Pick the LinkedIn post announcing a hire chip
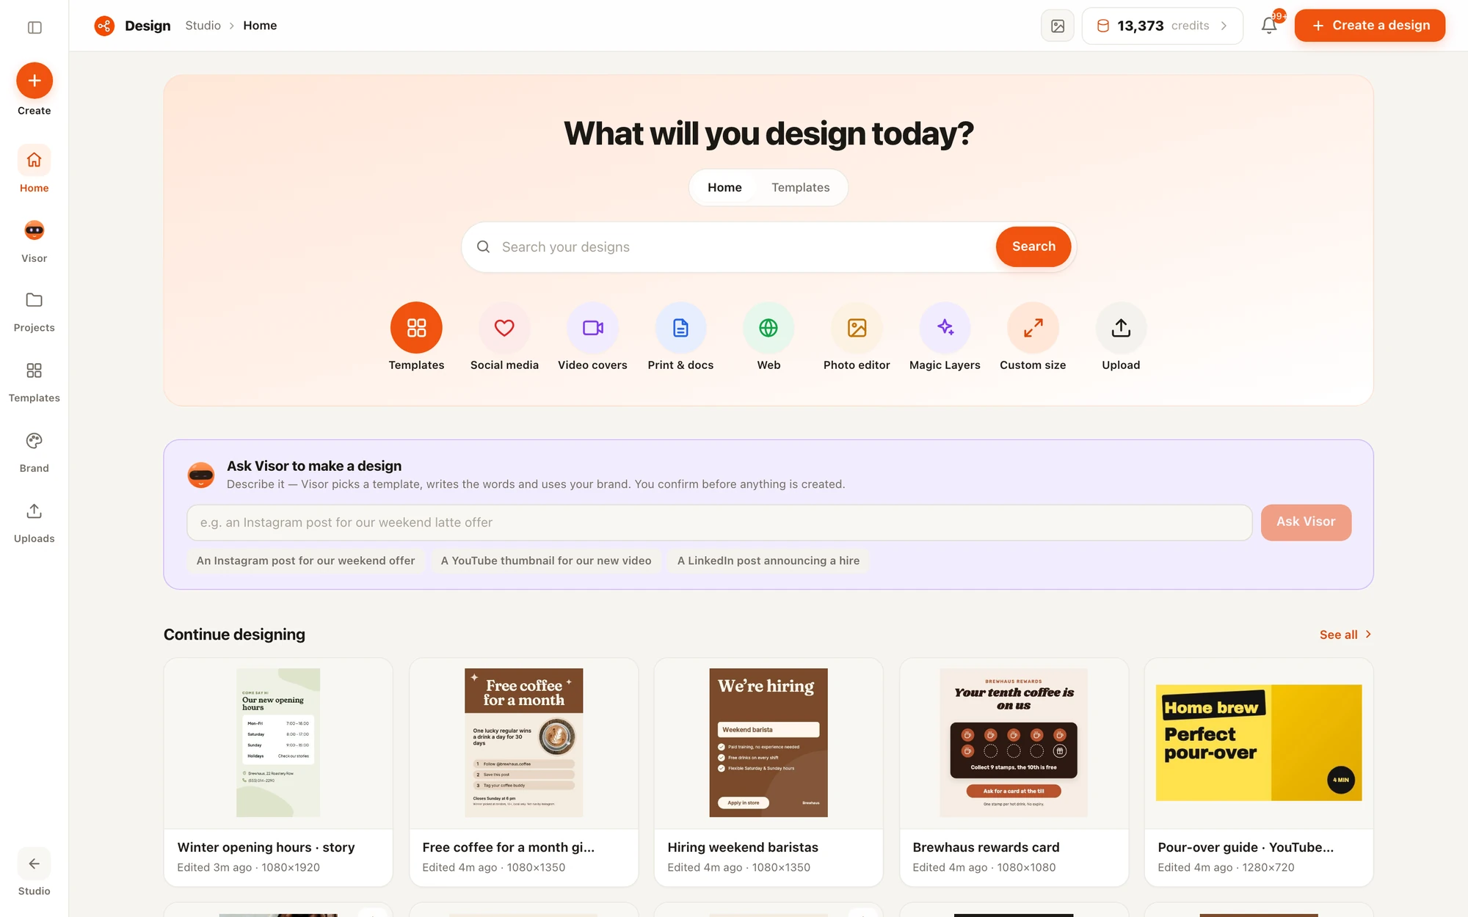1468x917 pixels. 768,560
